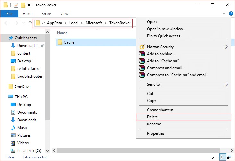The height and width of the screenshot is (161, 235).
Task: Choose Create shortcut
Action: [184, 110]
